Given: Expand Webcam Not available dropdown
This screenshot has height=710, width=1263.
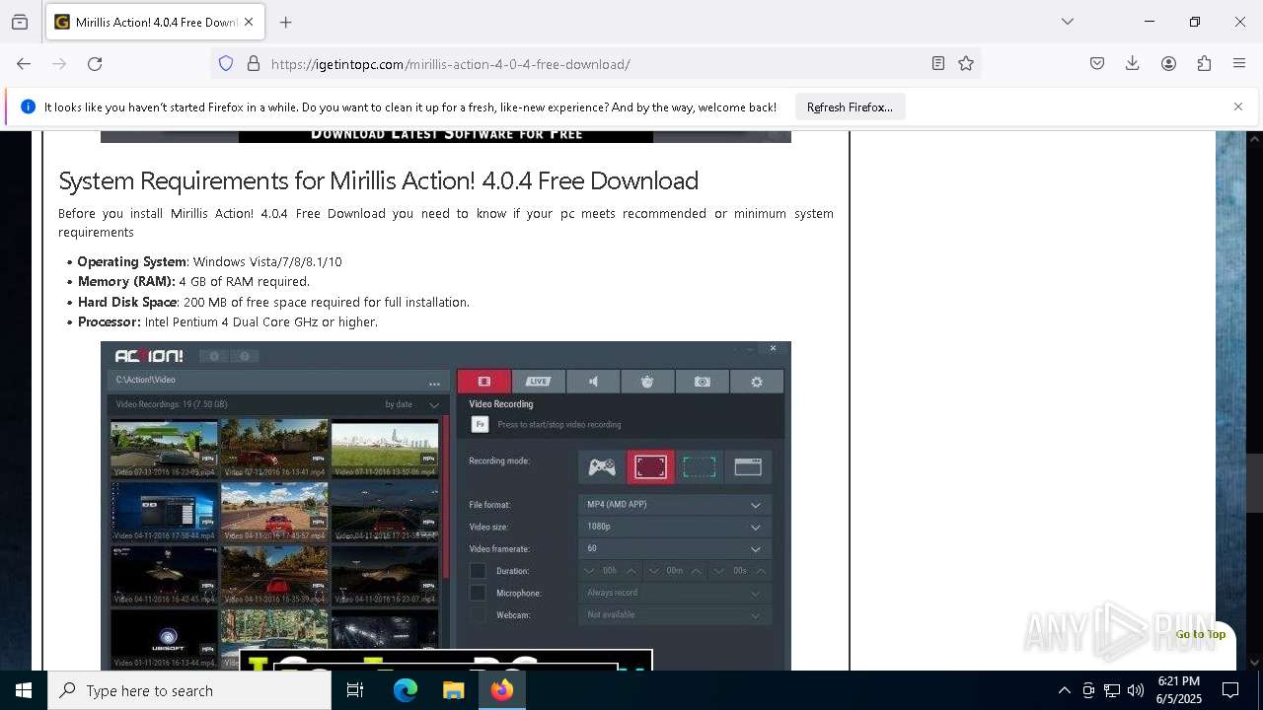Looking at the screenshot, I should click(675, 615).
